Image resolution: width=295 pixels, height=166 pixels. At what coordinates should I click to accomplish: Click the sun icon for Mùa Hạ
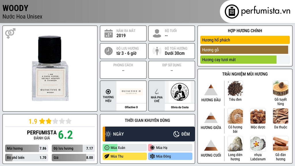tap(152, 148)
